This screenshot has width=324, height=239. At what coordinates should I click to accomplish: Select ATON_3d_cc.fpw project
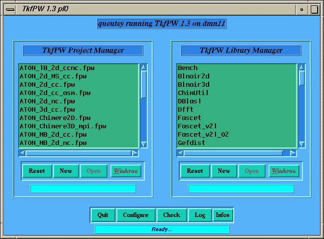[79, 110]
